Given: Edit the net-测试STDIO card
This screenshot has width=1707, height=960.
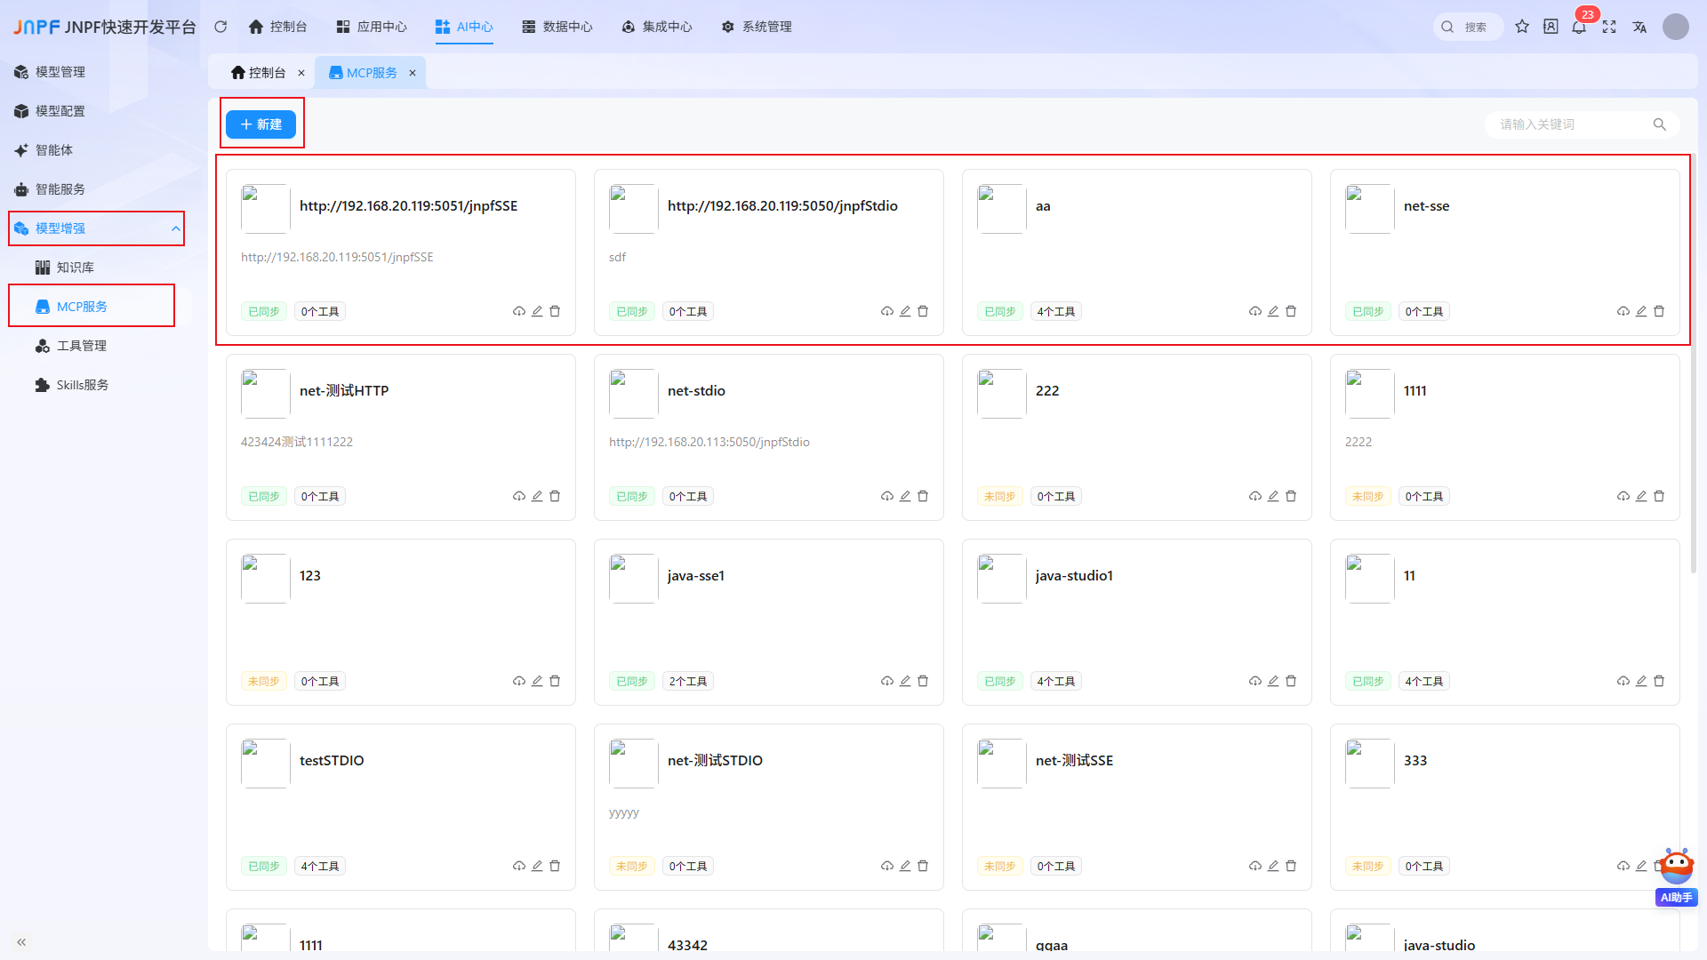Looking at the screenshot, I should click(905, 866).
